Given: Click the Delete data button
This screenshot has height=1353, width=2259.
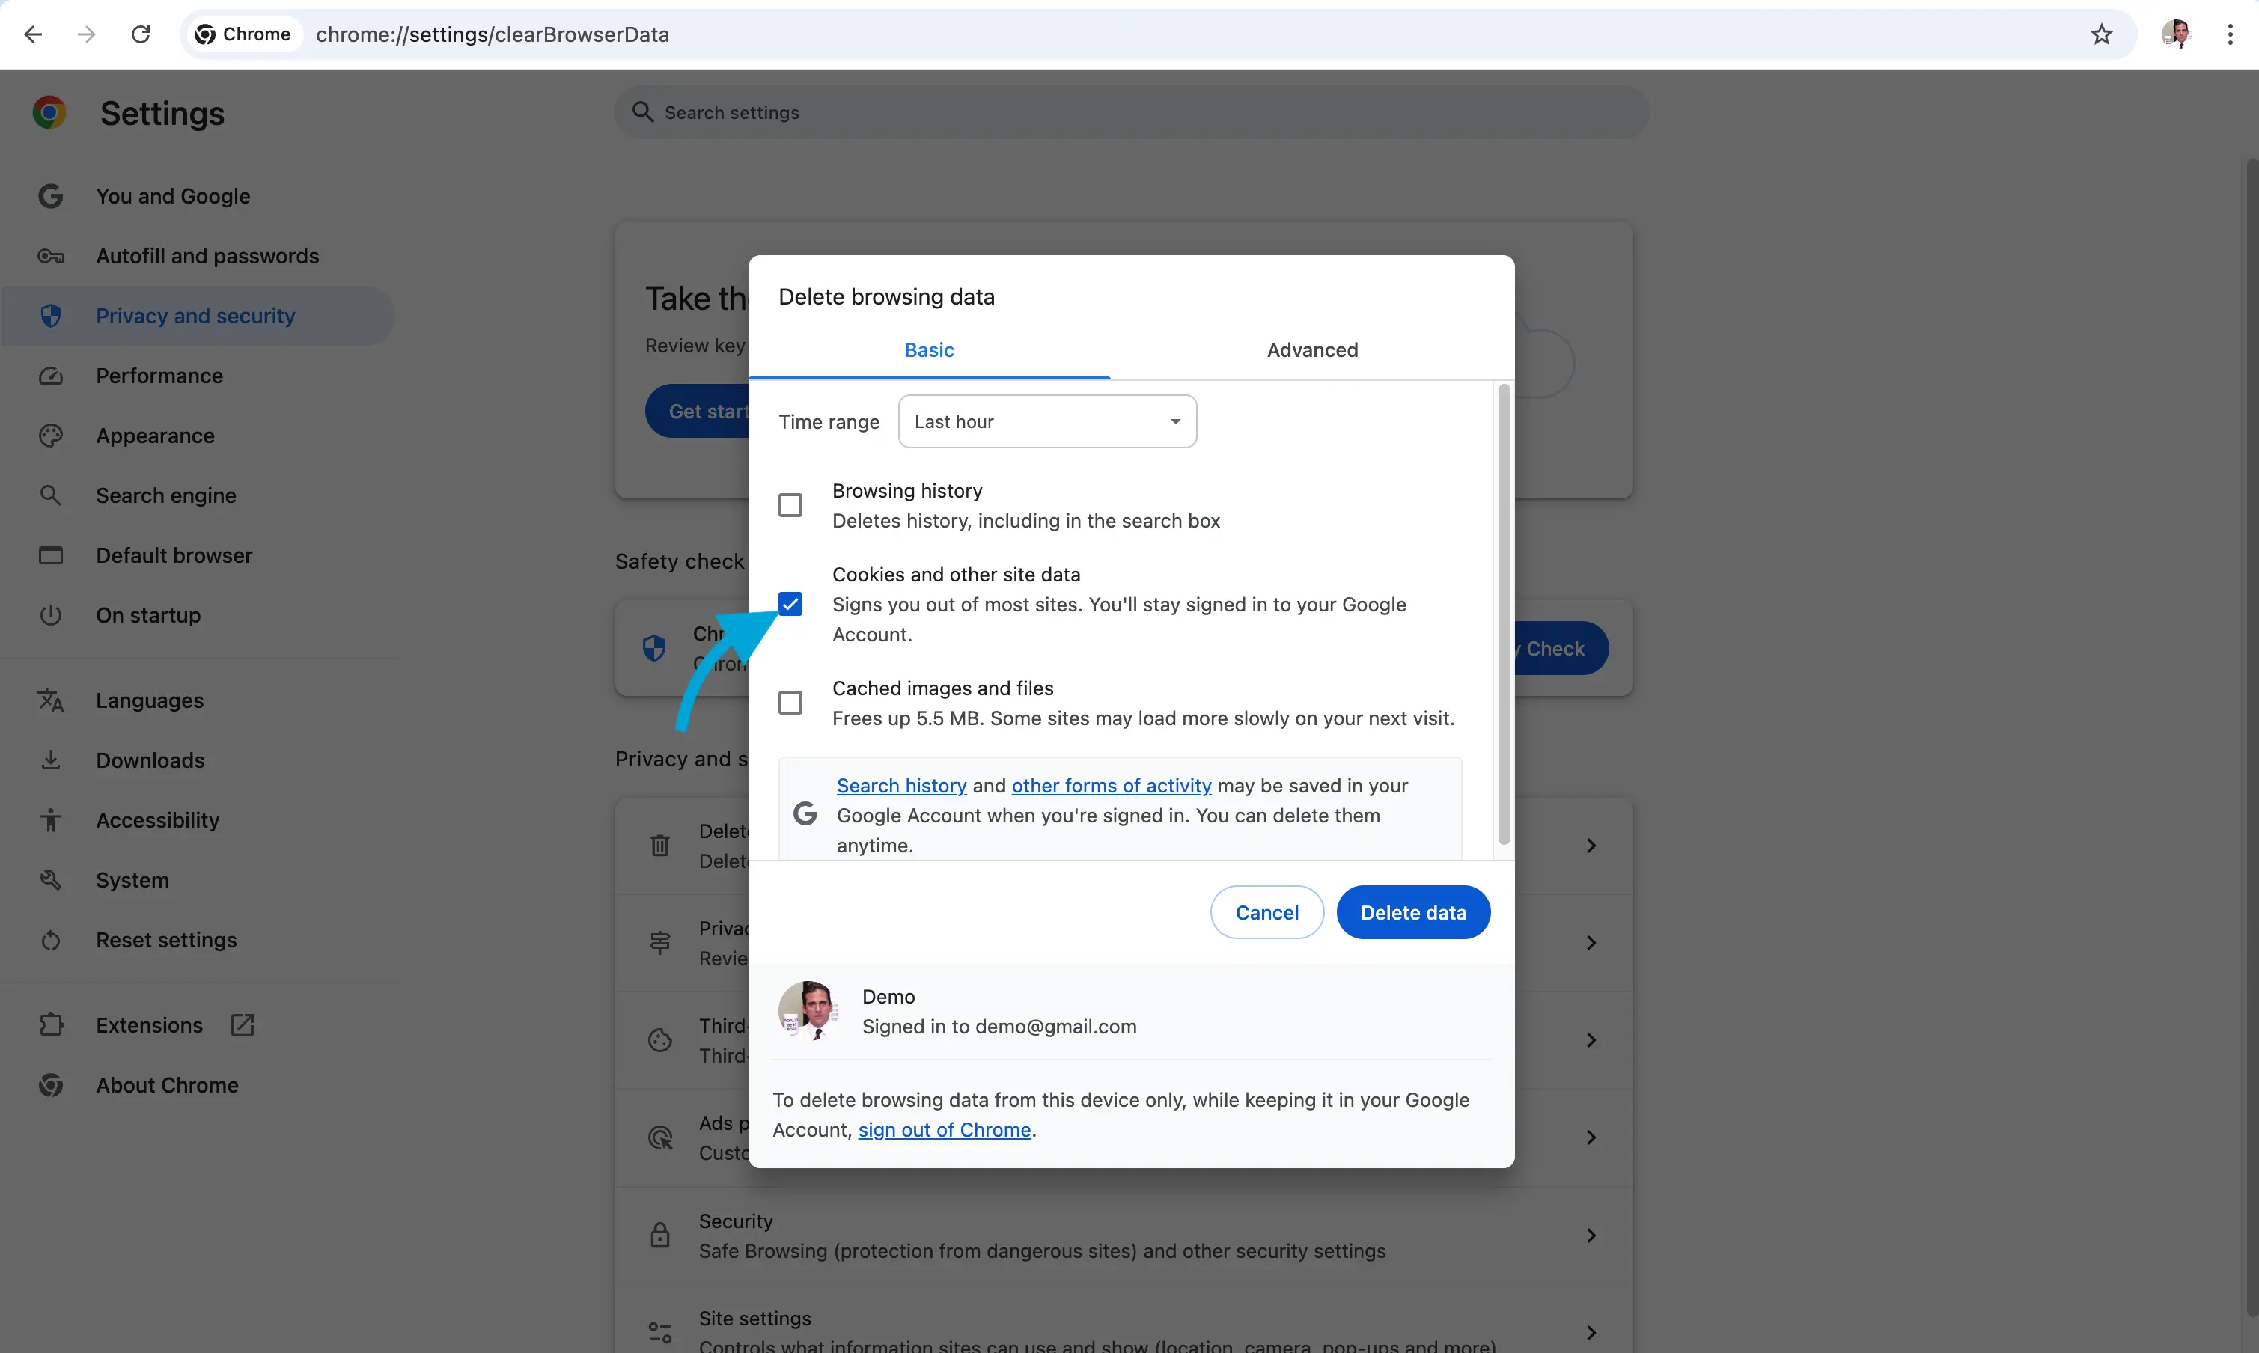Looking at the screenshot, I should click(x=1412, y=913).
